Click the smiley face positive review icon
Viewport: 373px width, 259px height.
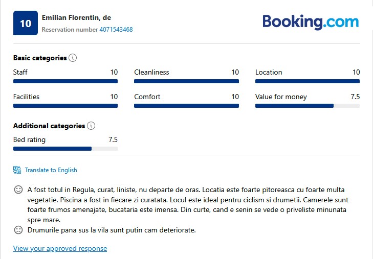18,190
